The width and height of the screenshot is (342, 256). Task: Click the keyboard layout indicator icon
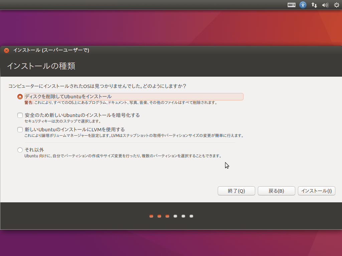[x=291, y=5]
